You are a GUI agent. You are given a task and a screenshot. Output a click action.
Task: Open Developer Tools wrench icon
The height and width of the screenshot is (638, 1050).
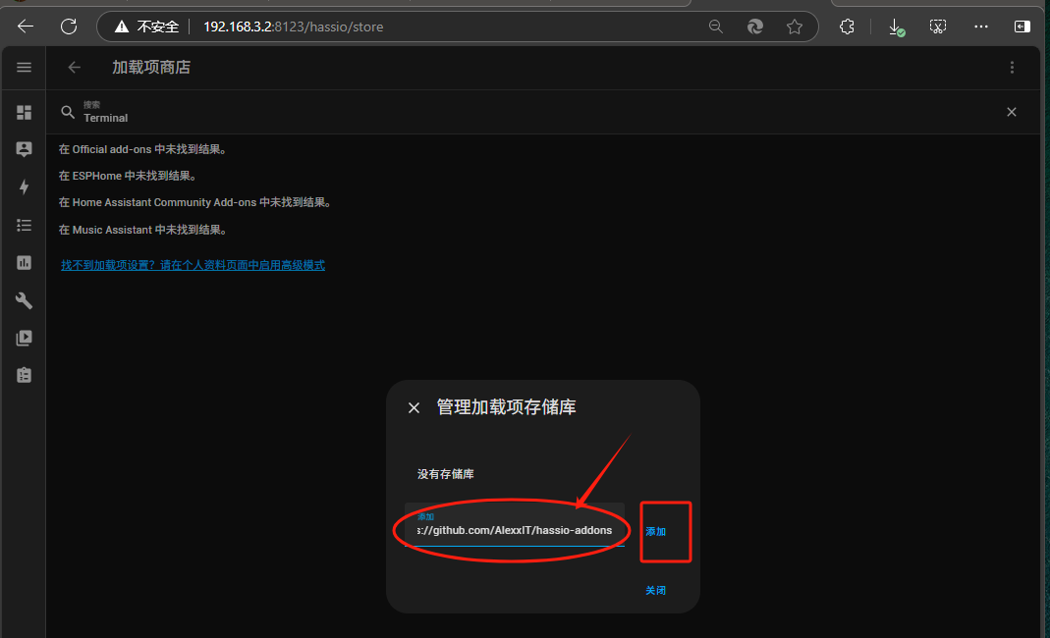tap(24, 300)
